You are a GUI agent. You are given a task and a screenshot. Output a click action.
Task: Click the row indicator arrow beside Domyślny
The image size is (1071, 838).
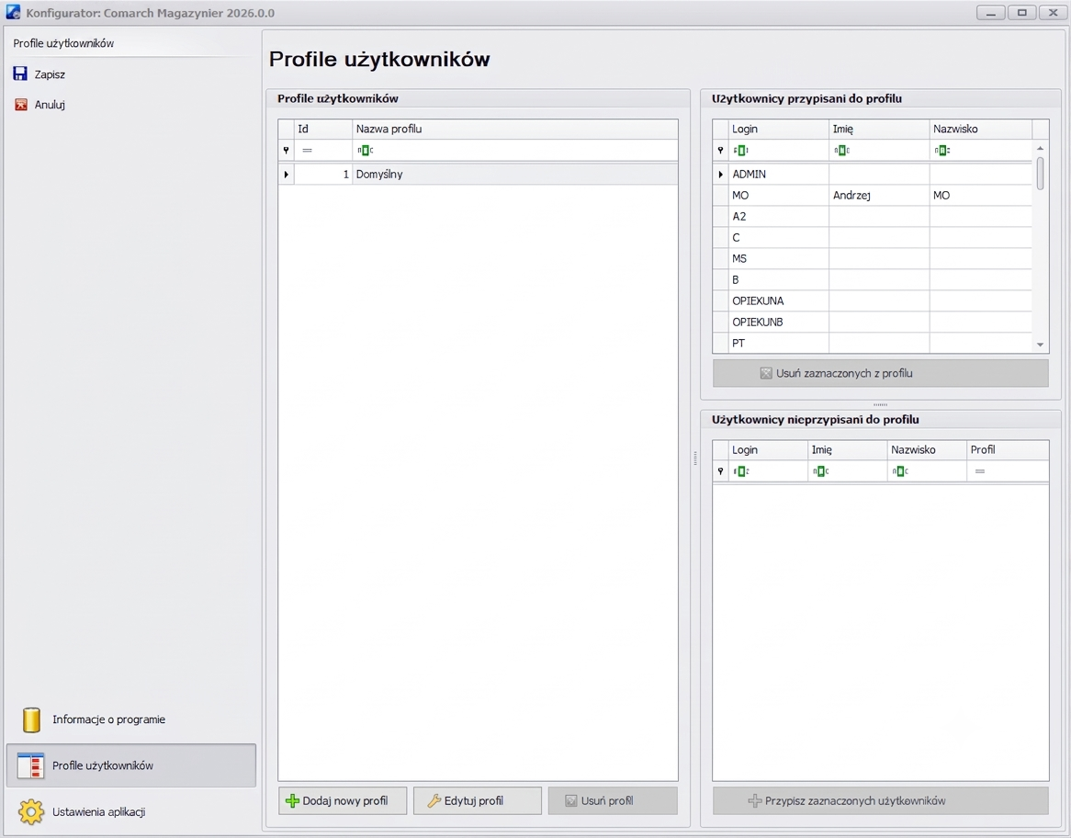[287, 175]
